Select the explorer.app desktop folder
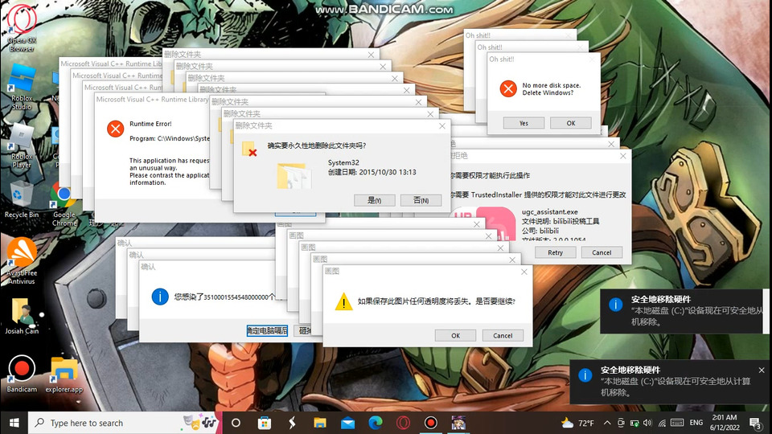772x434 pixels. pos(64,374)
